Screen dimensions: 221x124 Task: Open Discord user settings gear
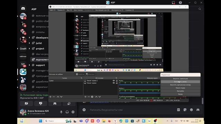point(73,112)
